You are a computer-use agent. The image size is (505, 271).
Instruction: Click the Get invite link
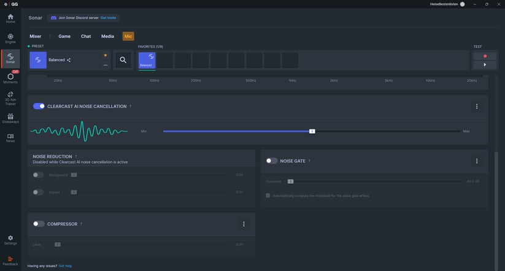coord(108,18)
